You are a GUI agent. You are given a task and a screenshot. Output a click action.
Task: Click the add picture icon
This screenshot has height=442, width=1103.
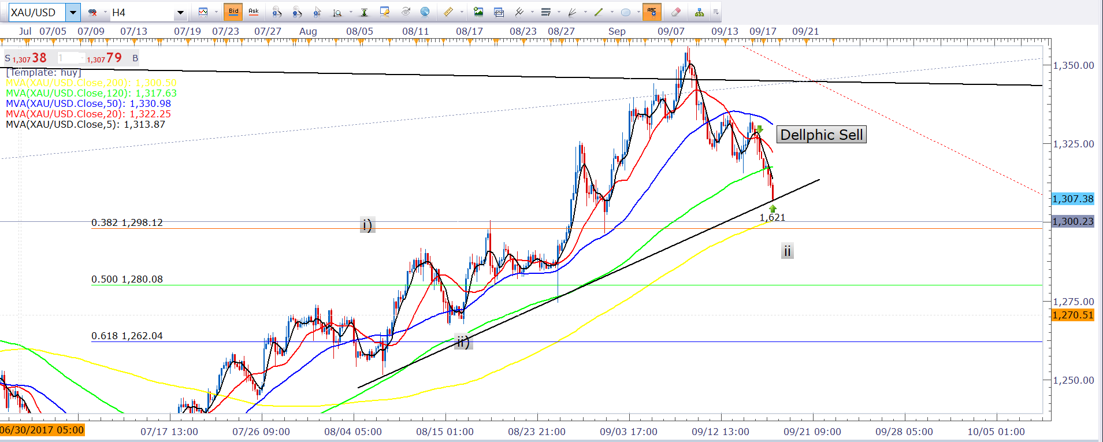coord(478,12)
